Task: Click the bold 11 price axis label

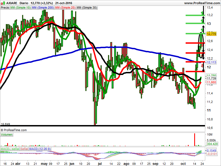Action: (x=209, y=110)
